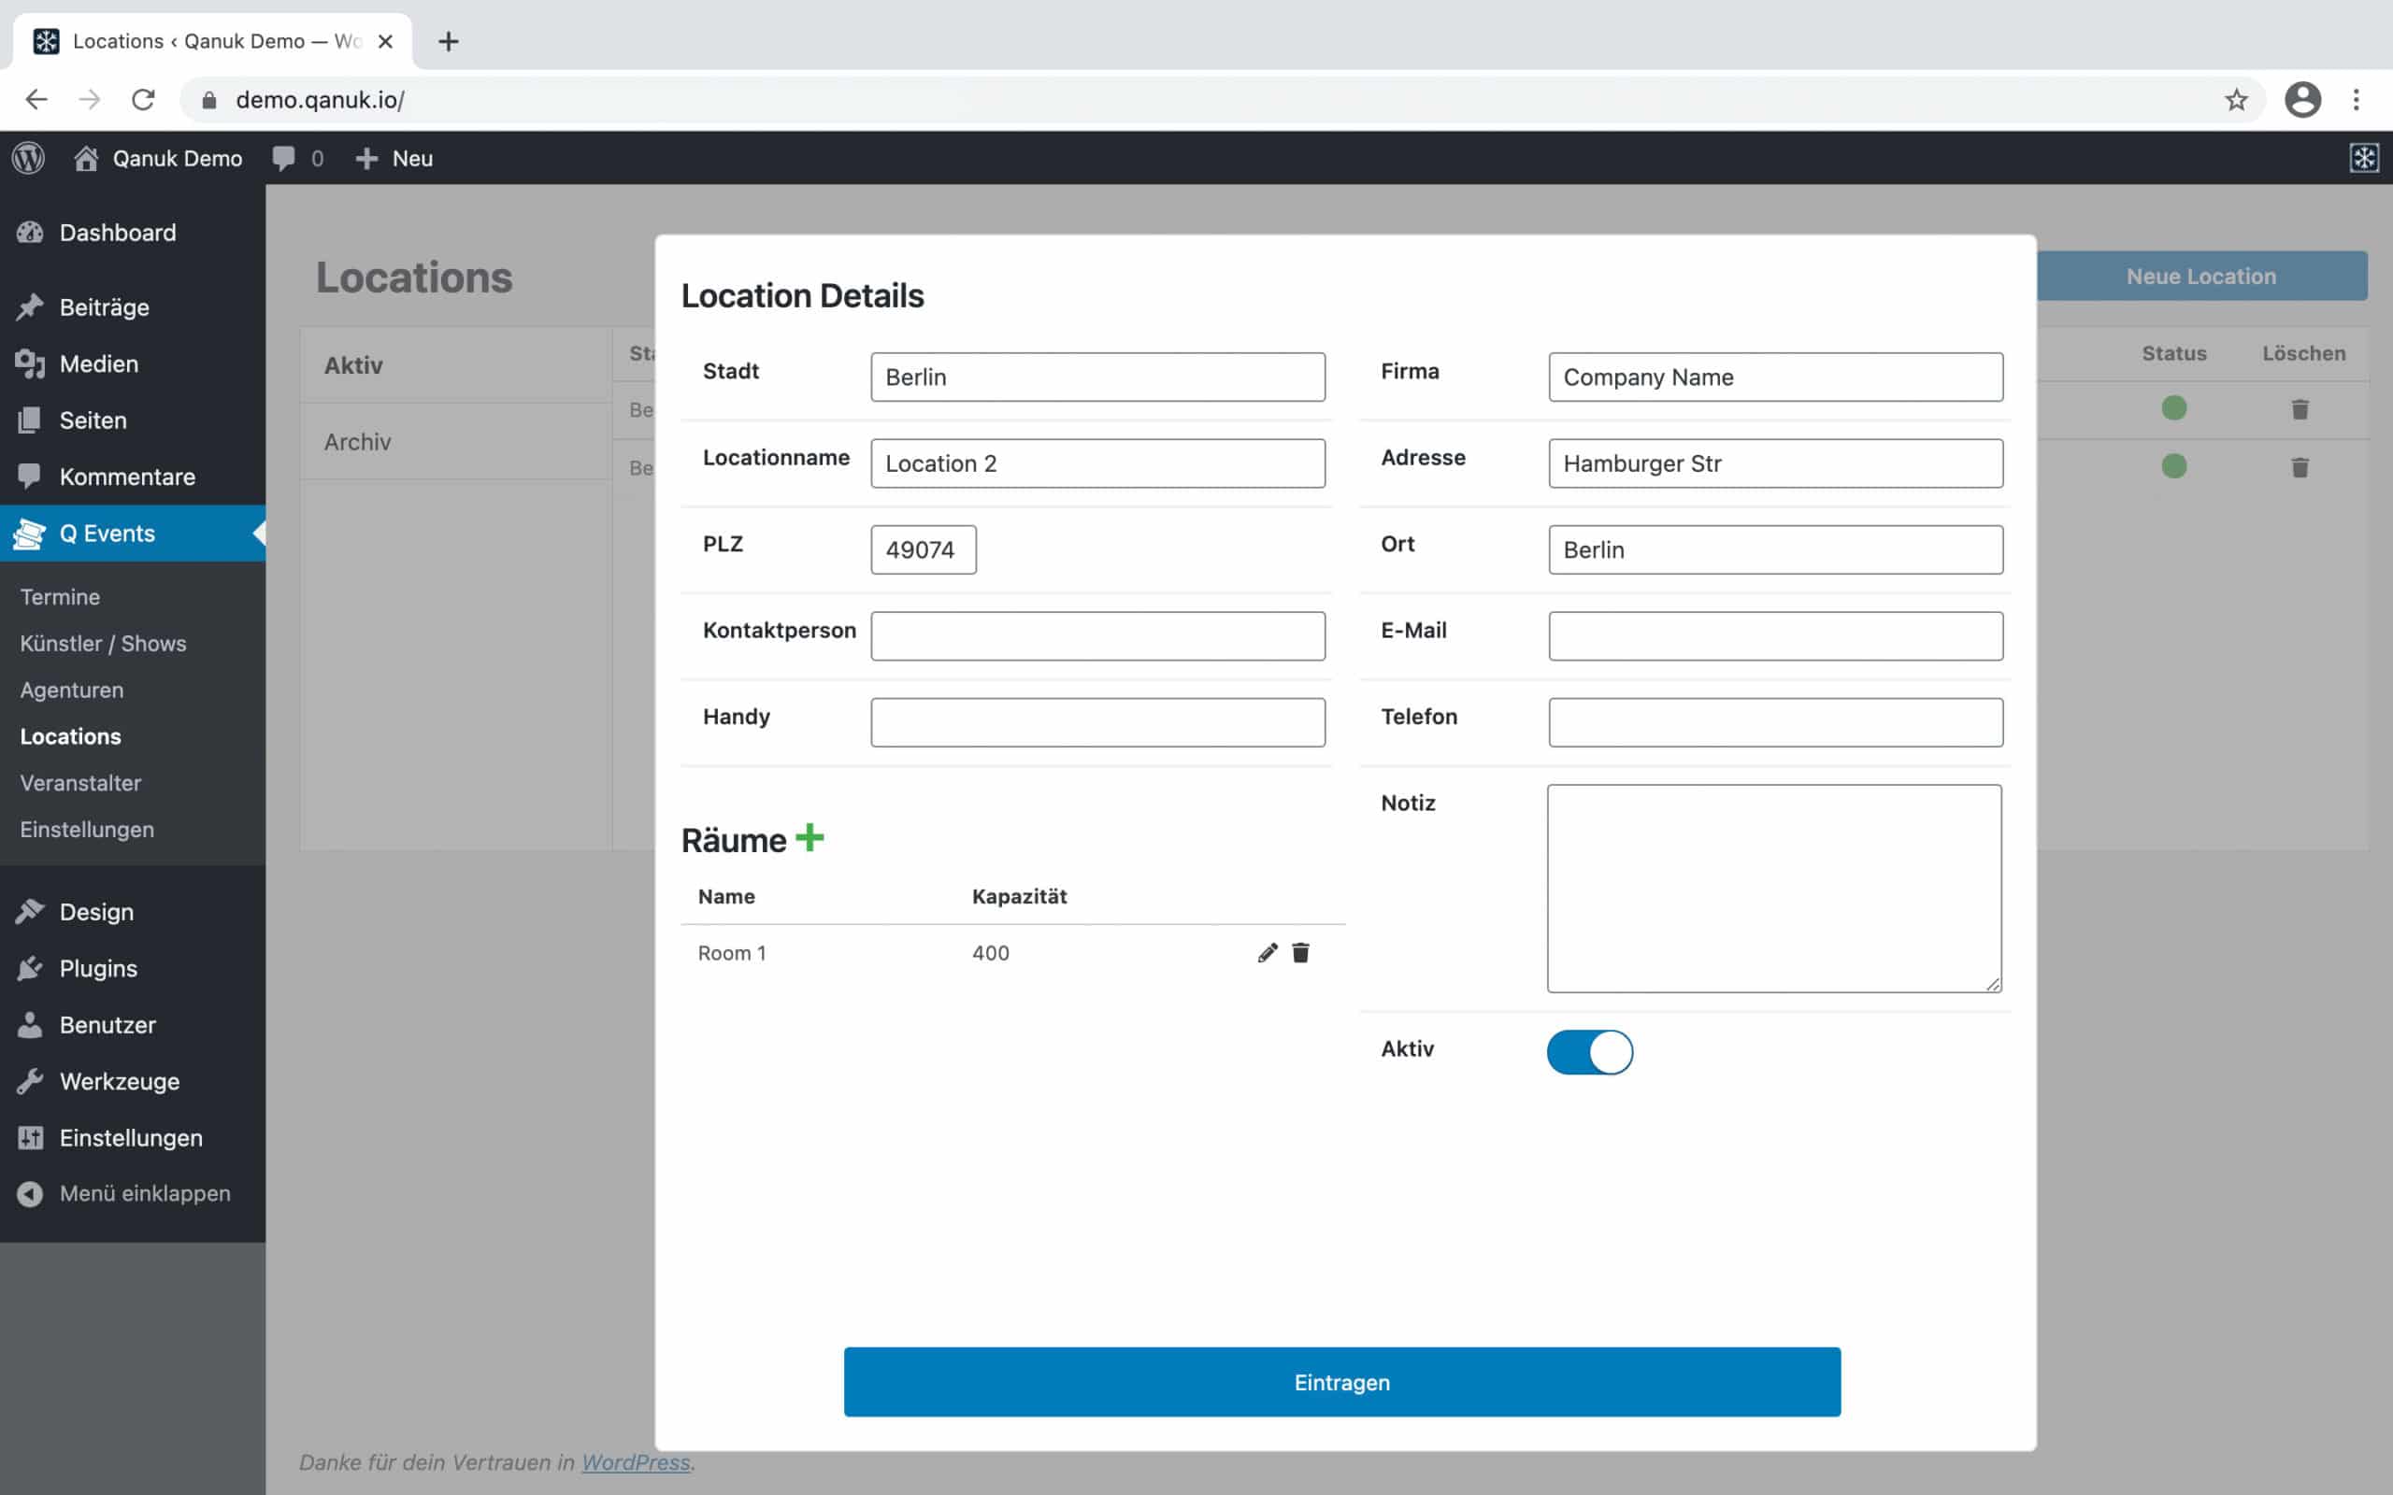Image resolution: width=2393 pixels, height=1495 pixels.
Task: Delete first location row trash icon
Action: pyautogui.click(x=2300, y=408)
